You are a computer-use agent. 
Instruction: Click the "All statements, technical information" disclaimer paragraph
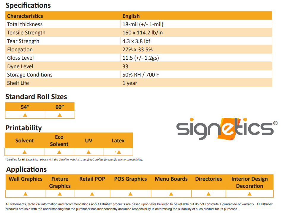click(x=139, y=206)
